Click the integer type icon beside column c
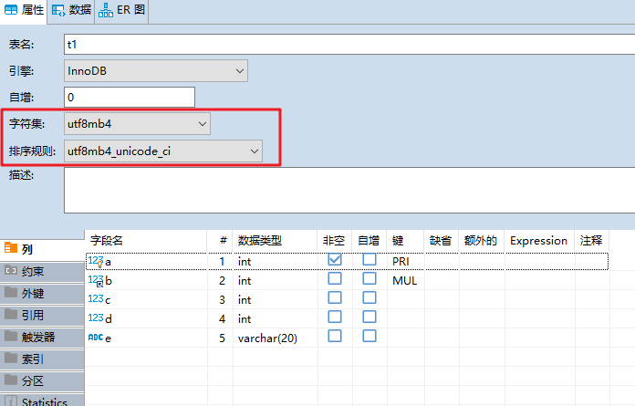 point(96,299)
